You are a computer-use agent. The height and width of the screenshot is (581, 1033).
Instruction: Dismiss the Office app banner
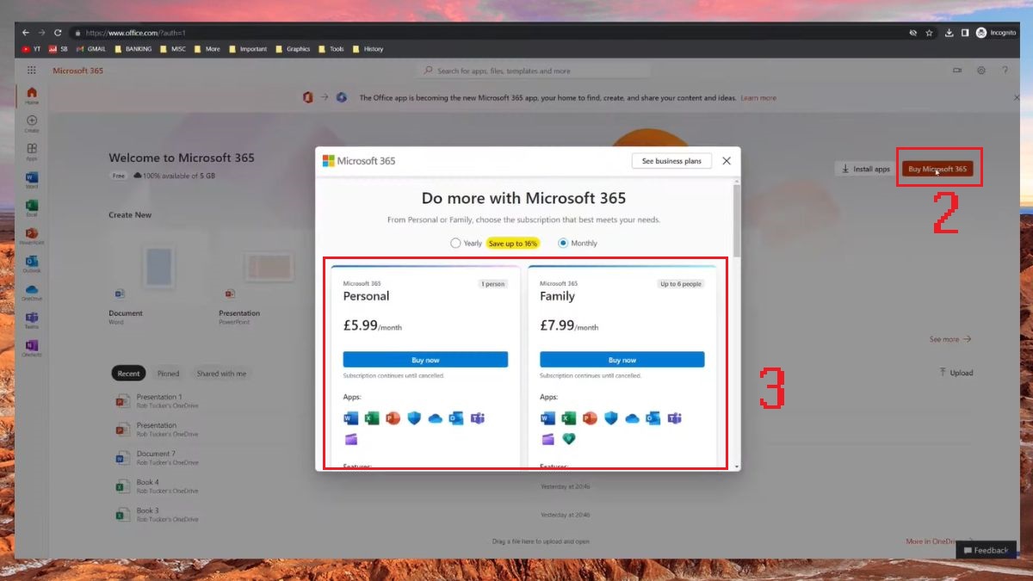coord(1017,98)
